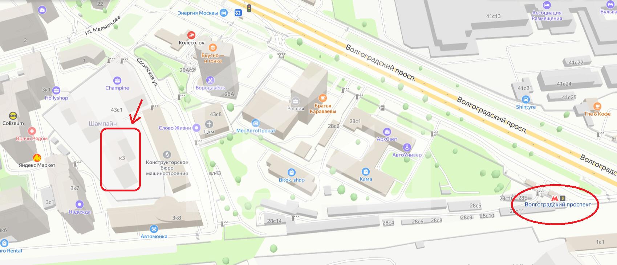
Task: Select the Врачи Рядом medical cross icon
Action: [x=32, y=131]
